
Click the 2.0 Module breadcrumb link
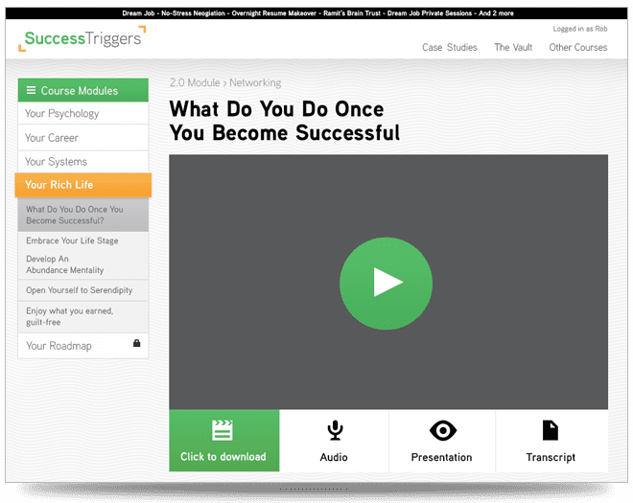(x=195, y=82)
